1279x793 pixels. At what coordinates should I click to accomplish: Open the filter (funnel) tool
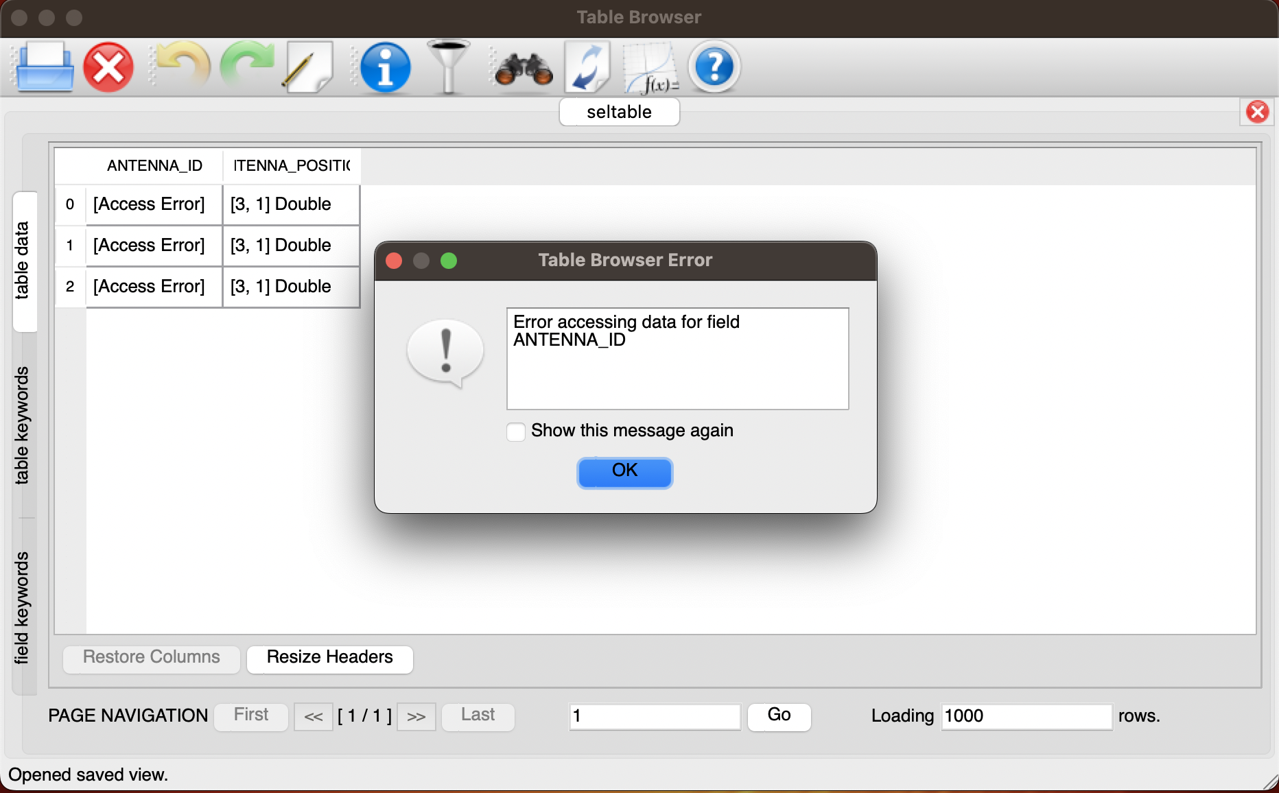(449, 67)
